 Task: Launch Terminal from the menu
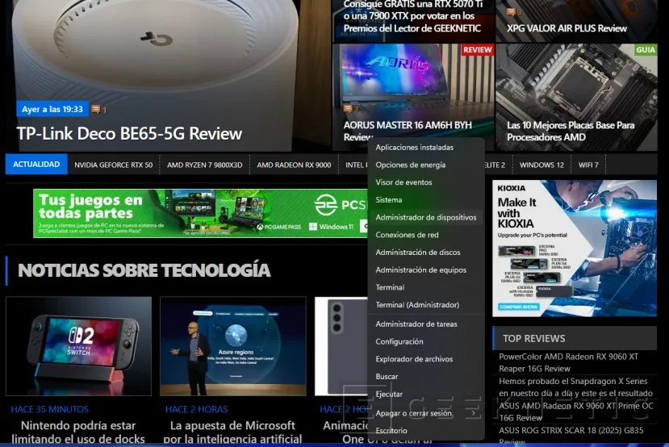pyautogui.click(x=426, y=287)
